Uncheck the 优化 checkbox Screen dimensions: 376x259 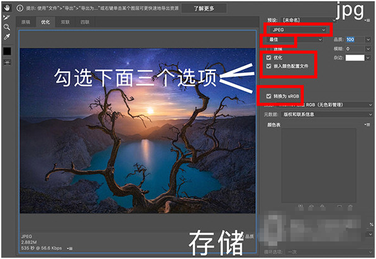[268, 58]
